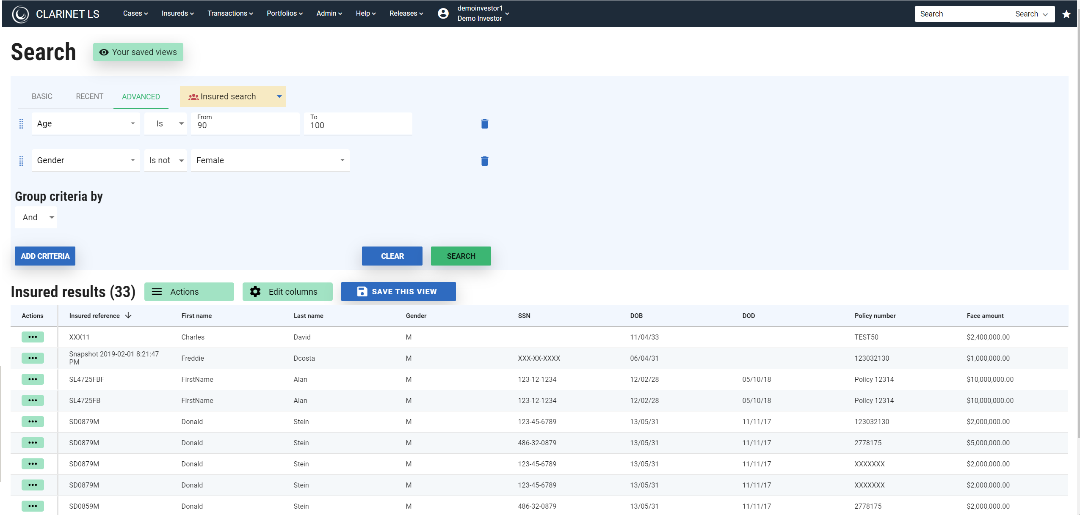Click the favorites star icon
This screenshot has height=515, width=1080.
(x=1066, y=14)
